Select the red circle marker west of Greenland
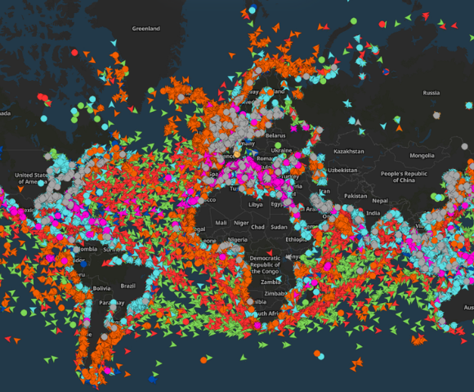Viewport: 474px width, 392px height. tap(74, 52)
